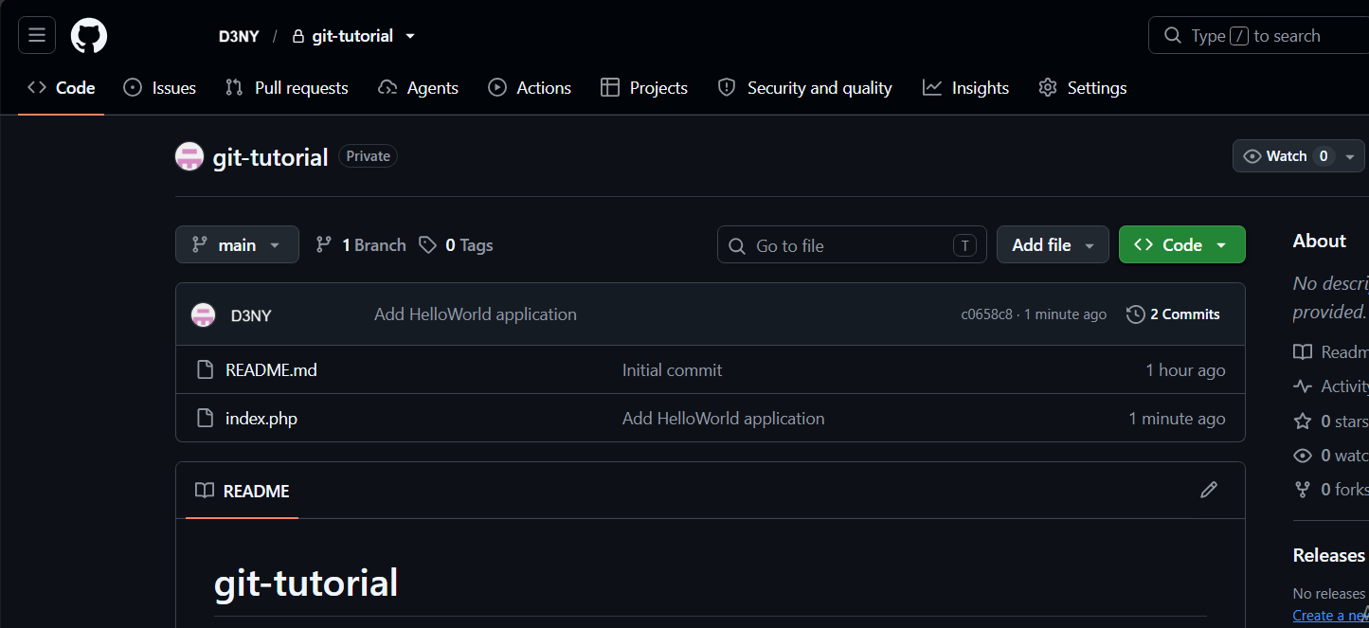Viewport: 1369px width, 628px height.
Task: Click the Type / to search box
Action: [1258, 36]
